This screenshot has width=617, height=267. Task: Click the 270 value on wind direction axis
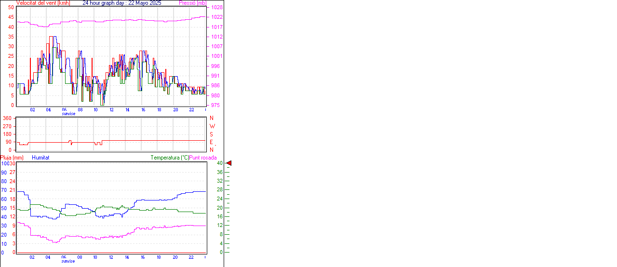7,126
